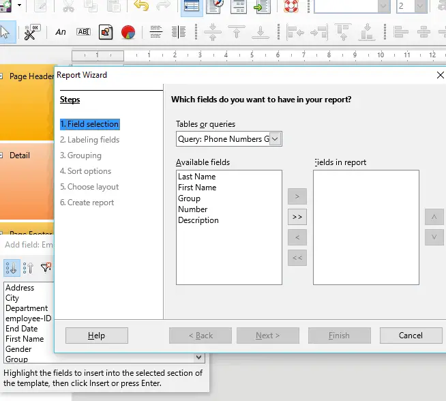Screen dimensions: 446x401
Task: Click Add field list scroll-down arrow
Action: (199, 357)
